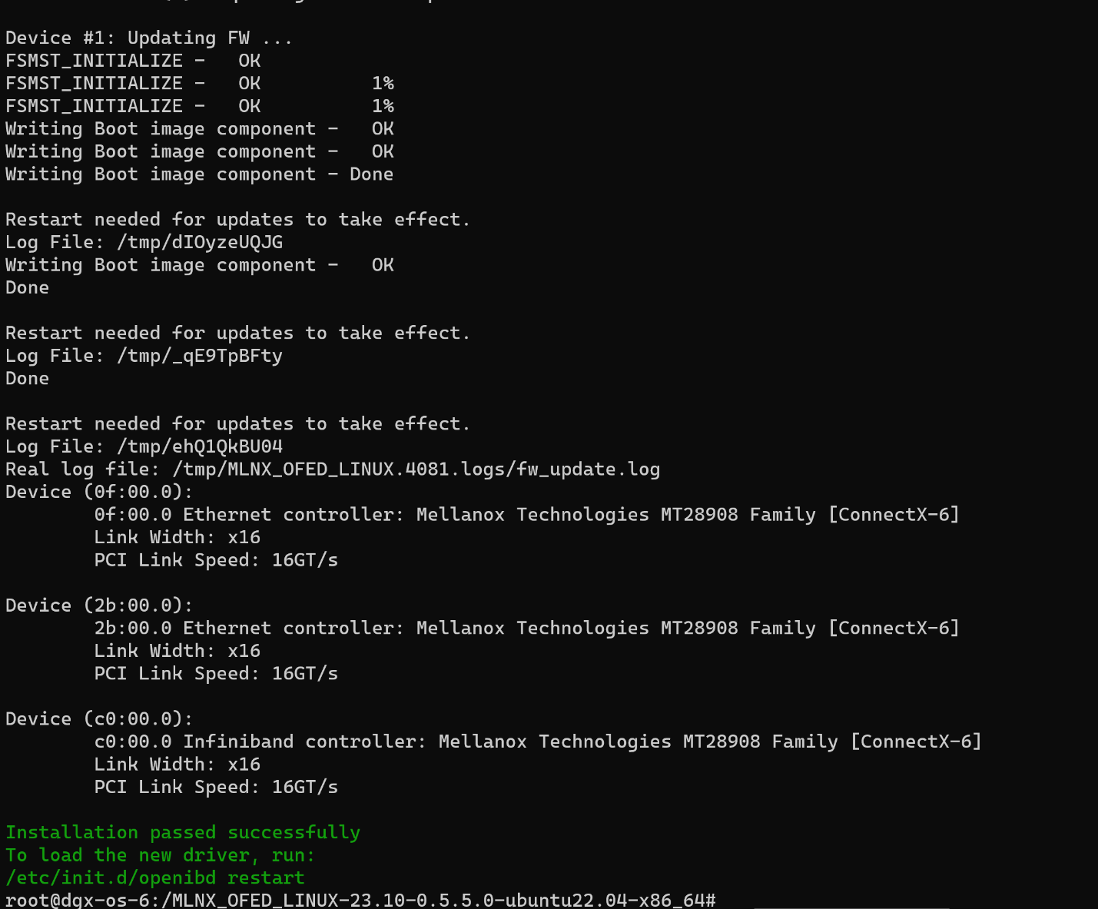Click the Infiniband controller description line
Viewport: 1098px width, 909px height.
pyautogui.click(x=537, y=741)
